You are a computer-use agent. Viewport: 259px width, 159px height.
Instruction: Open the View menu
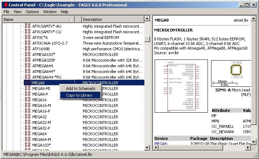[17, 12]
